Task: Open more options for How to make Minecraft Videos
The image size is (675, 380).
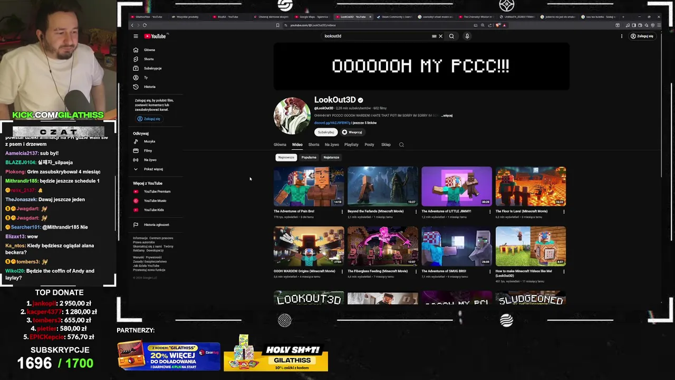Action: pyautogui.click(x=564, y=272)
